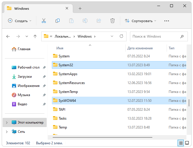Open the Создать dropdown
Viewport: 193px width, 148px height.
(20, 21)
